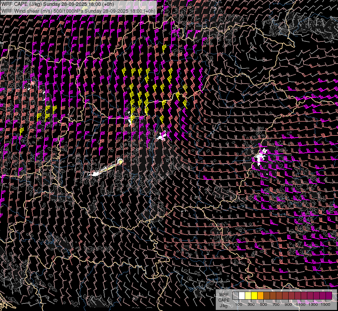Click the 100 legend value
The image size is (338, 311).
click(239, 304)
